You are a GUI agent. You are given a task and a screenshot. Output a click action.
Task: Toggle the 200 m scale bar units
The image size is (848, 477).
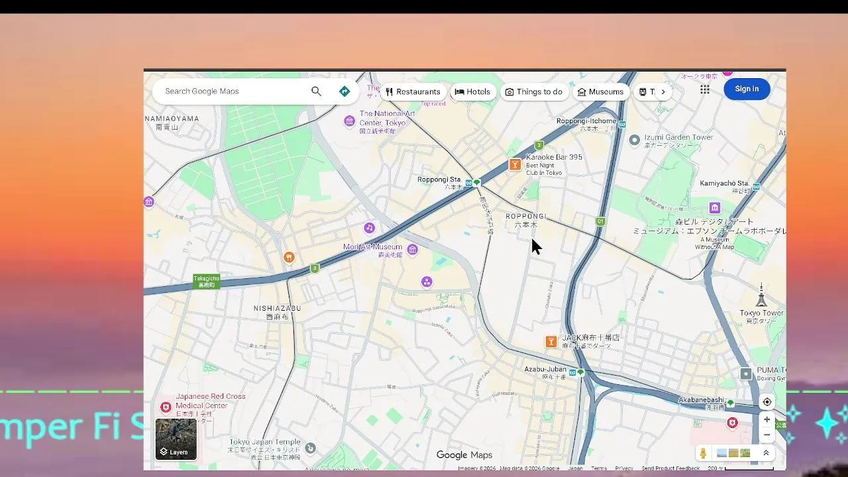tap(741, 468)
